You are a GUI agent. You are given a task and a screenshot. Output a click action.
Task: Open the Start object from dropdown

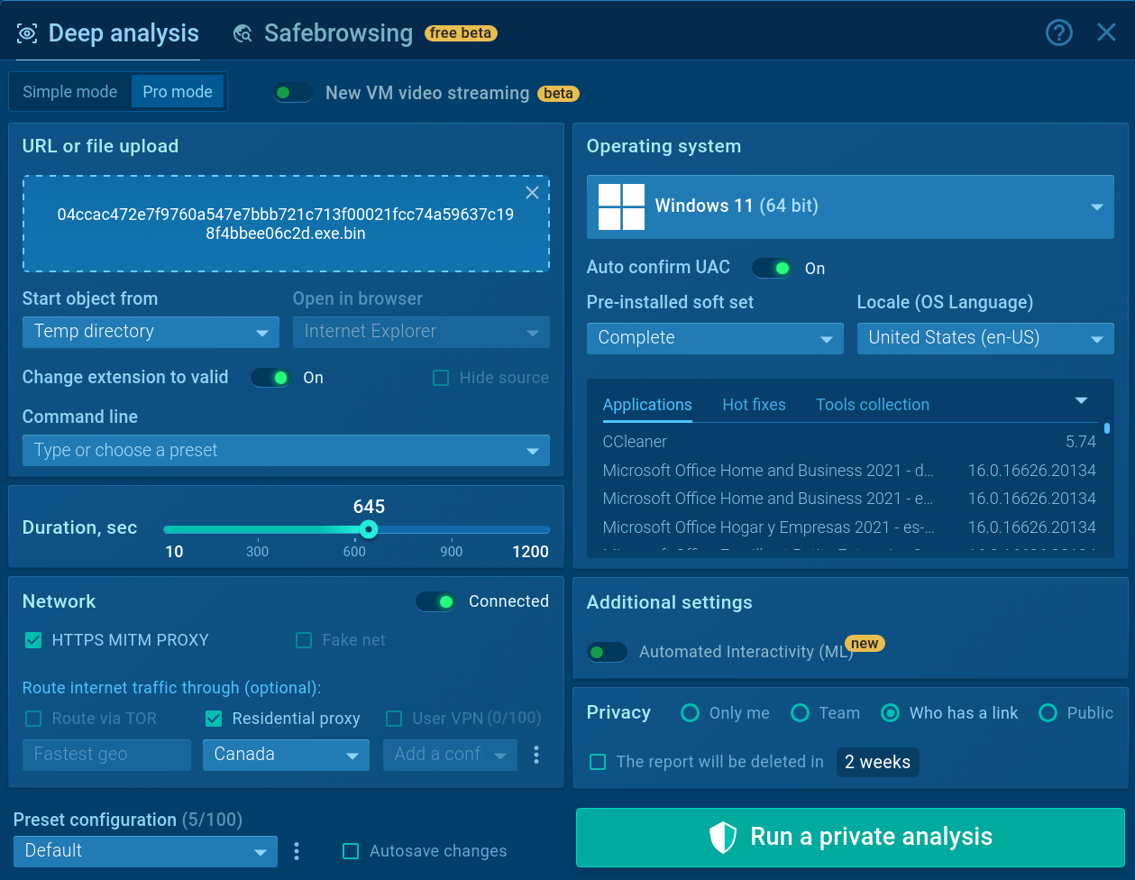click(151, 332)
